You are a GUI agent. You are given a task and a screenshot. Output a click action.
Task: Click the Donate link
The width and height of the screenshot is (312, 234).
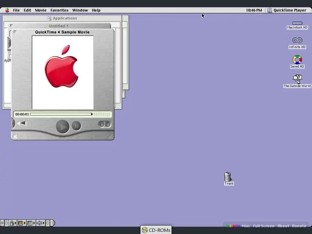(x=299, y=226)
